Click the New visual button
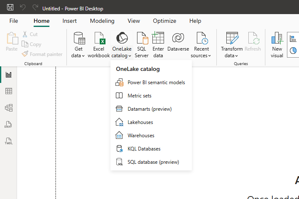The height and width of the screenshot is (199, 299). pyautogui.click(x=277, y=45)
